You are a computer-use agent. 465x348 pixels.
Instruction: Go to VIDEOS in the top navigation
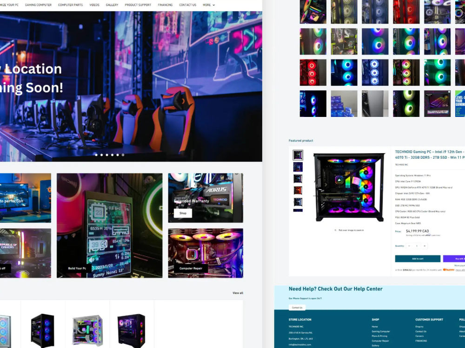click(x=94, y=5)
